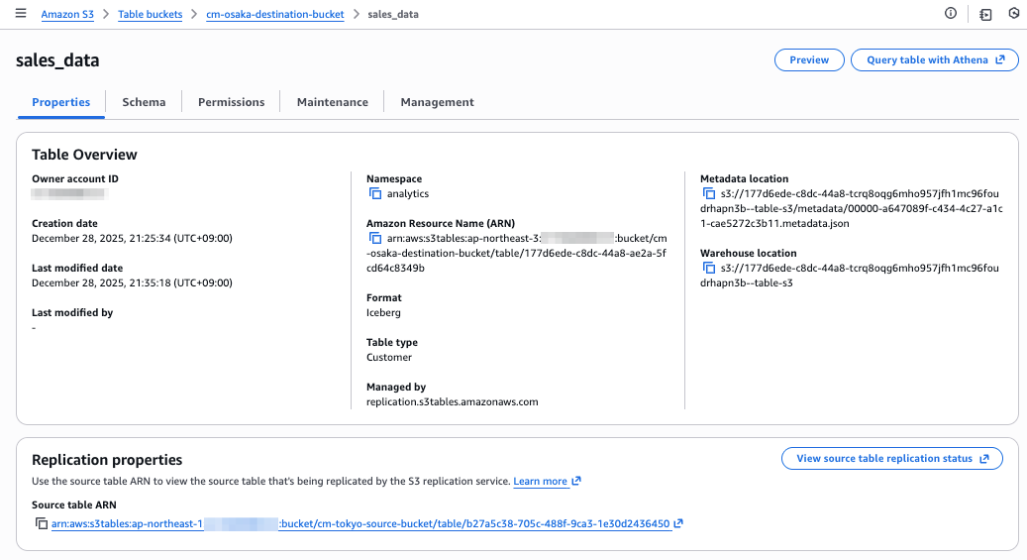Copy the Warehouse location path
Viewport: 1027px width, 560px height.
[709, 268]
